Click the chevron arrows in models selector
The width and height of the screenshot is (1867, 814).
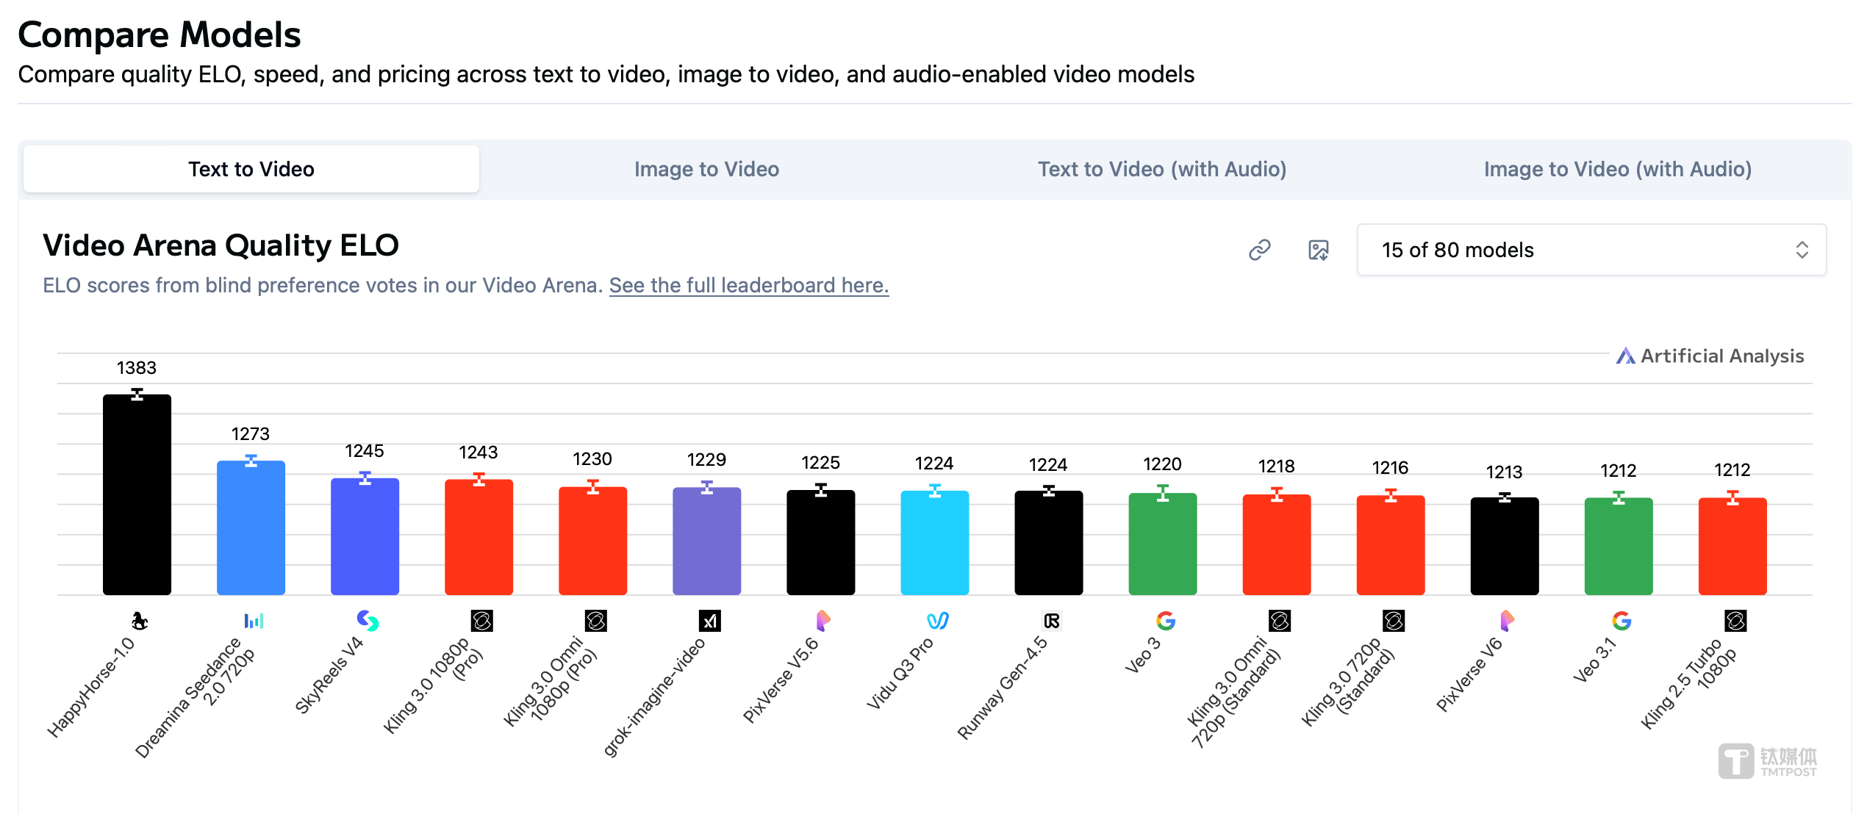[x=1802, y=250]
